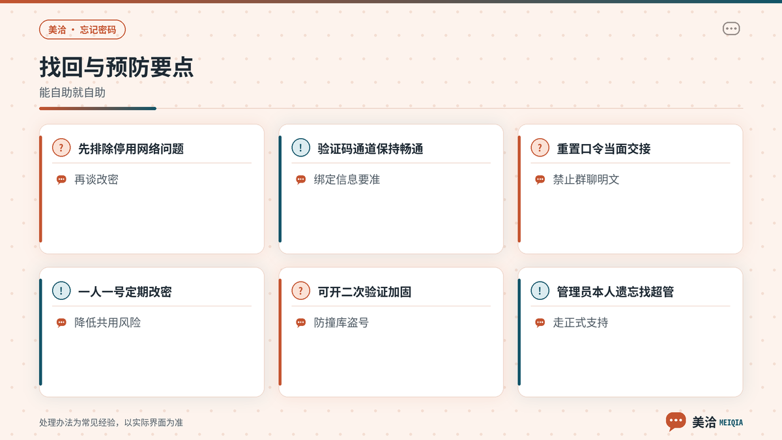Click the card title 重置口令当面交接
This screenshot has height=440, width=782.
click(603, 149)
